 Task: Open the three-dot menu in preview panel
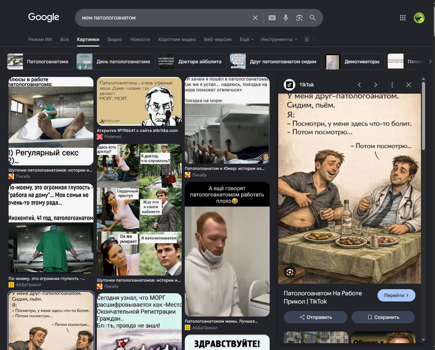pyautogui.click(x=392, y=85)
